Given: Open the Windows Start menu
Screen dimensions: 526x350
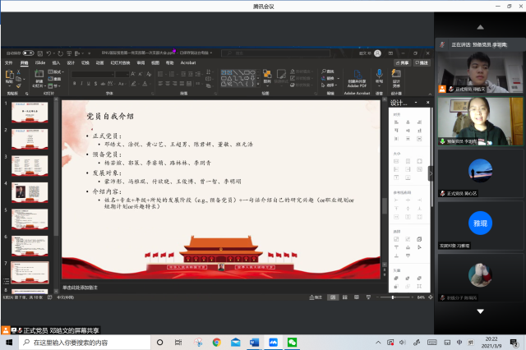Looking at the screenshot, I should coord(7,342).
